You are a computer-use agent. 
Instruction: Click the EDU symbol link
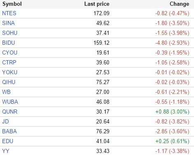[8, 141]
